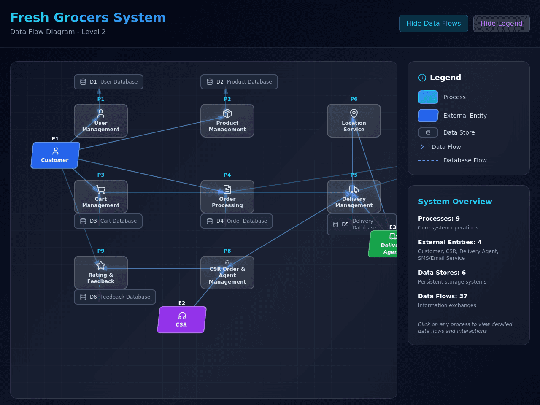Click the Legend info circle icon

[x=422, y=78]
